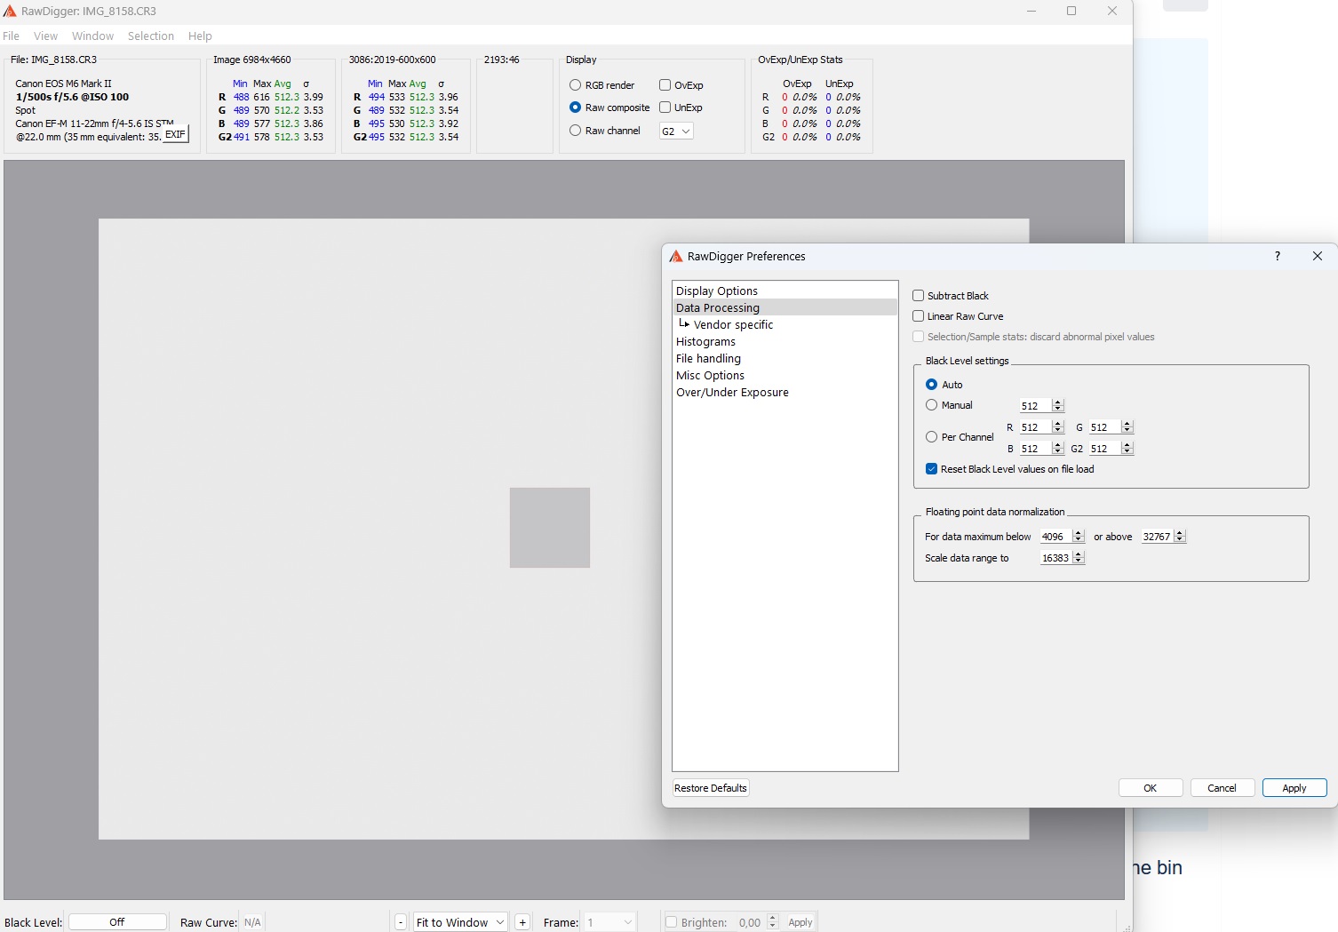Increase the Manual black level stepper
Screen dimensions: 1338x932
(x=1058, y=402)
